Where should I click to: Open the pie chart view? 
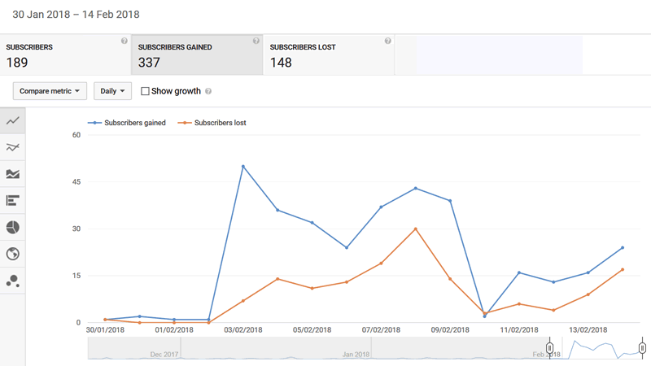12,227
